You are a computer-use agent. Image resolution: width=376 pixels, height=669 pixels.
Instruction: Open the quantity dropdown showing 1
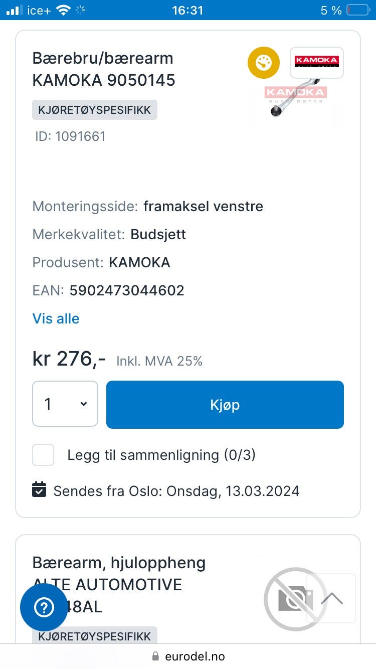(65, 404)
